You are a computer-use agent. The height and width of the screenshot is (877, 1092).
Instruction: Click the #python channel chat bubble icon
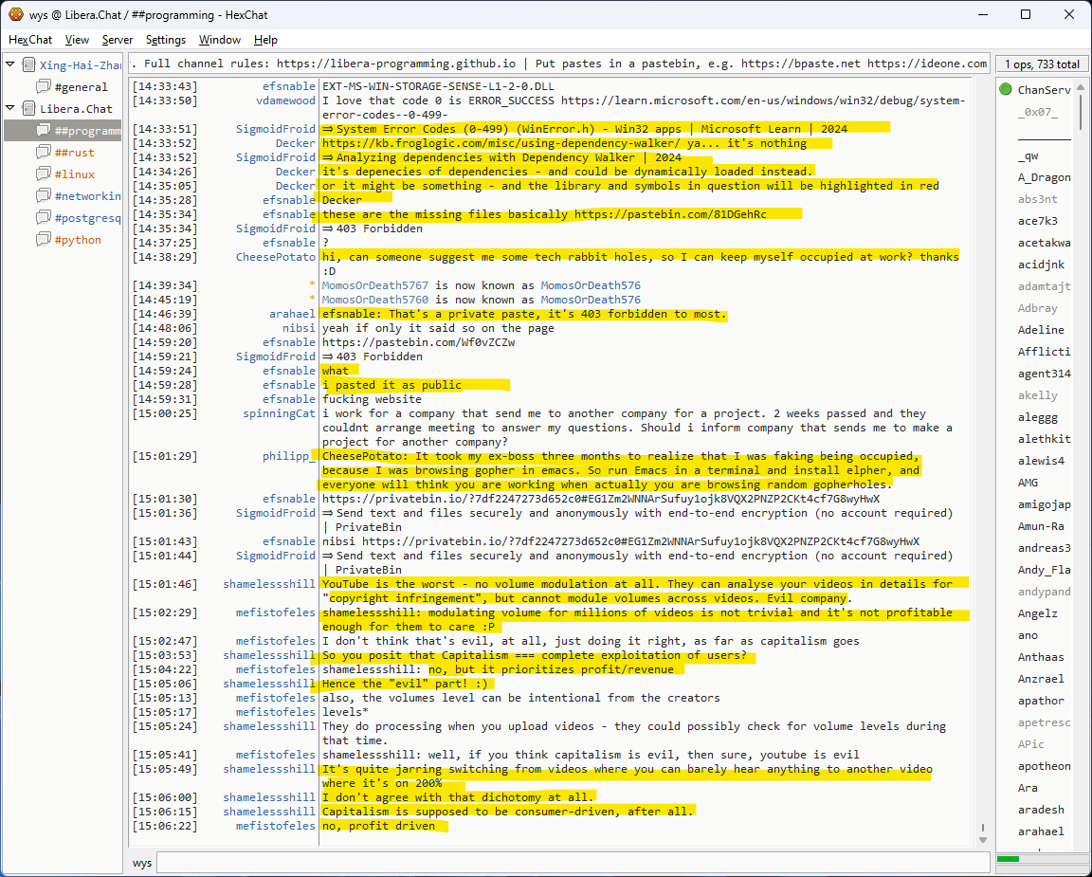pyautogui.click(x=44, y=240)
